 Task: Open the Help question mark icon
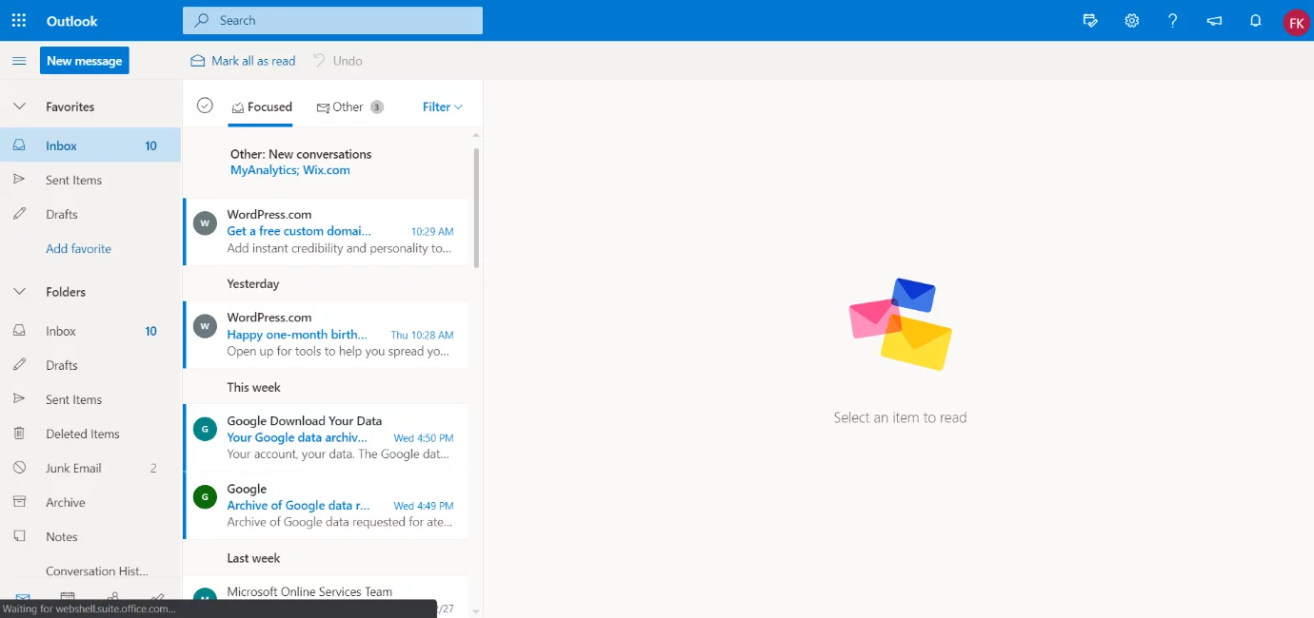(1173, 20)
